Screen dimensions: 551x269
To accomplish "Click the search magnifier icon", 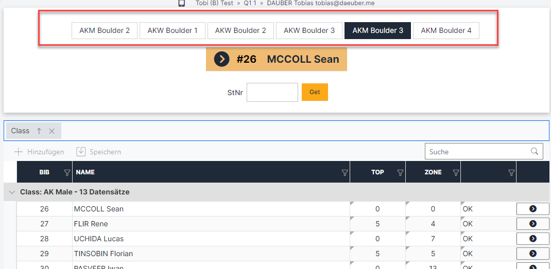I will click(x=535, y=151).
